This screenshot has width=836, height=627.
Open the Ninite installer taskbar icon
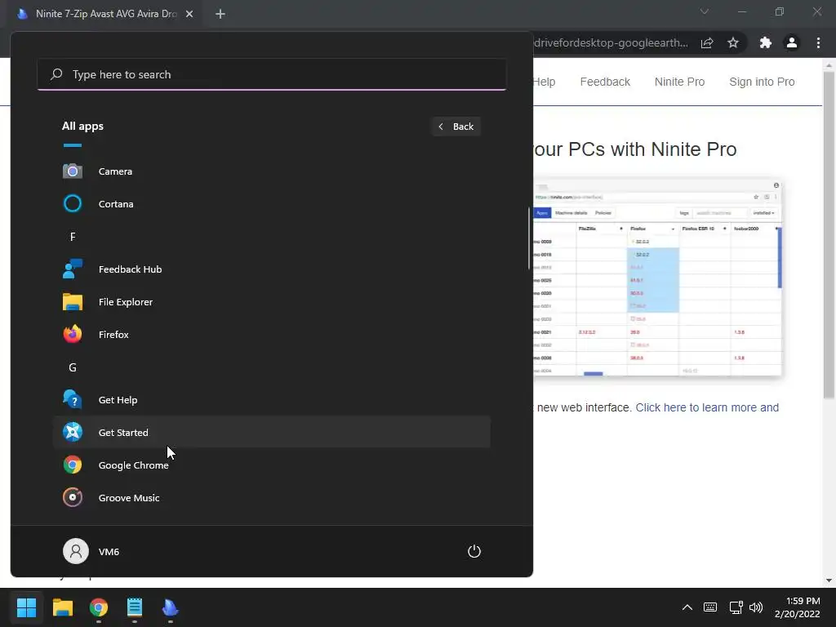click(170, 607)
